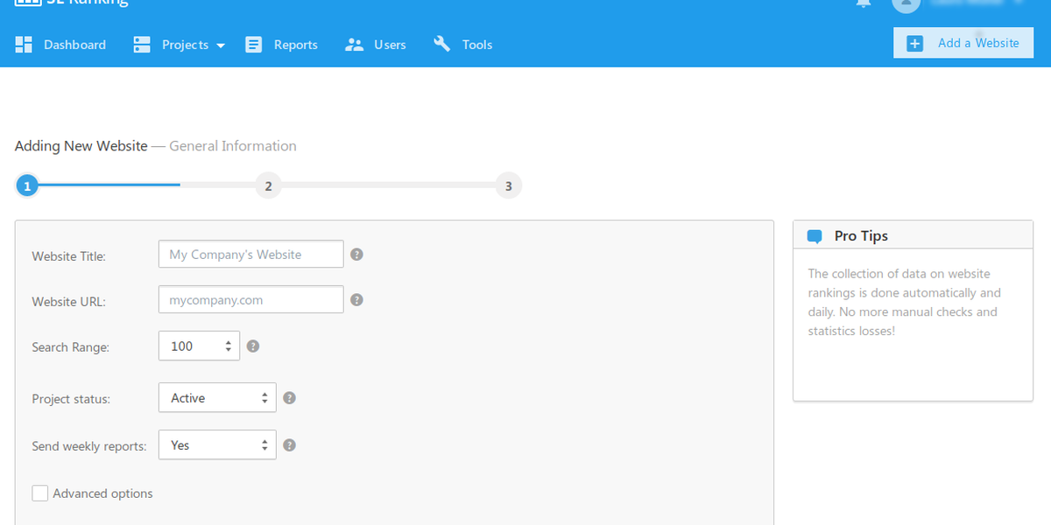Click the Search Range help question mark

[253, 346]
